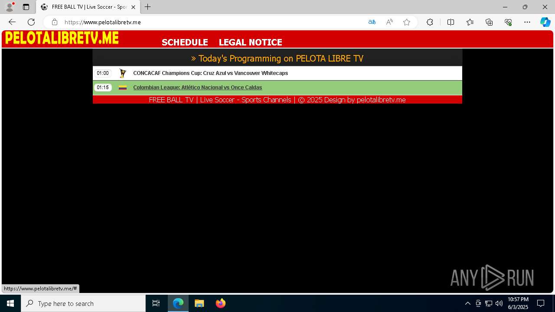The width and height of the screenshot is (555, 312).
Task: Open Microsoft Edge from taskbar
Action: [x=178, y=303]
